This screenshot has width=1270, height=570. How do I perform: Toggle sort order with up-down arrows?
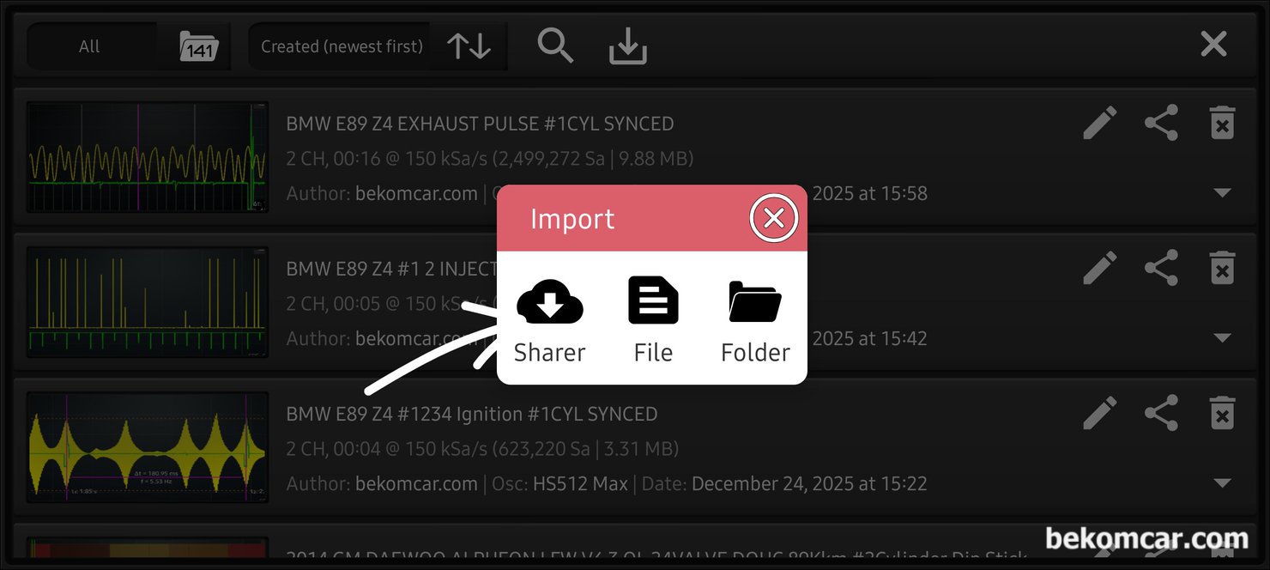click(x=469, y=46)
